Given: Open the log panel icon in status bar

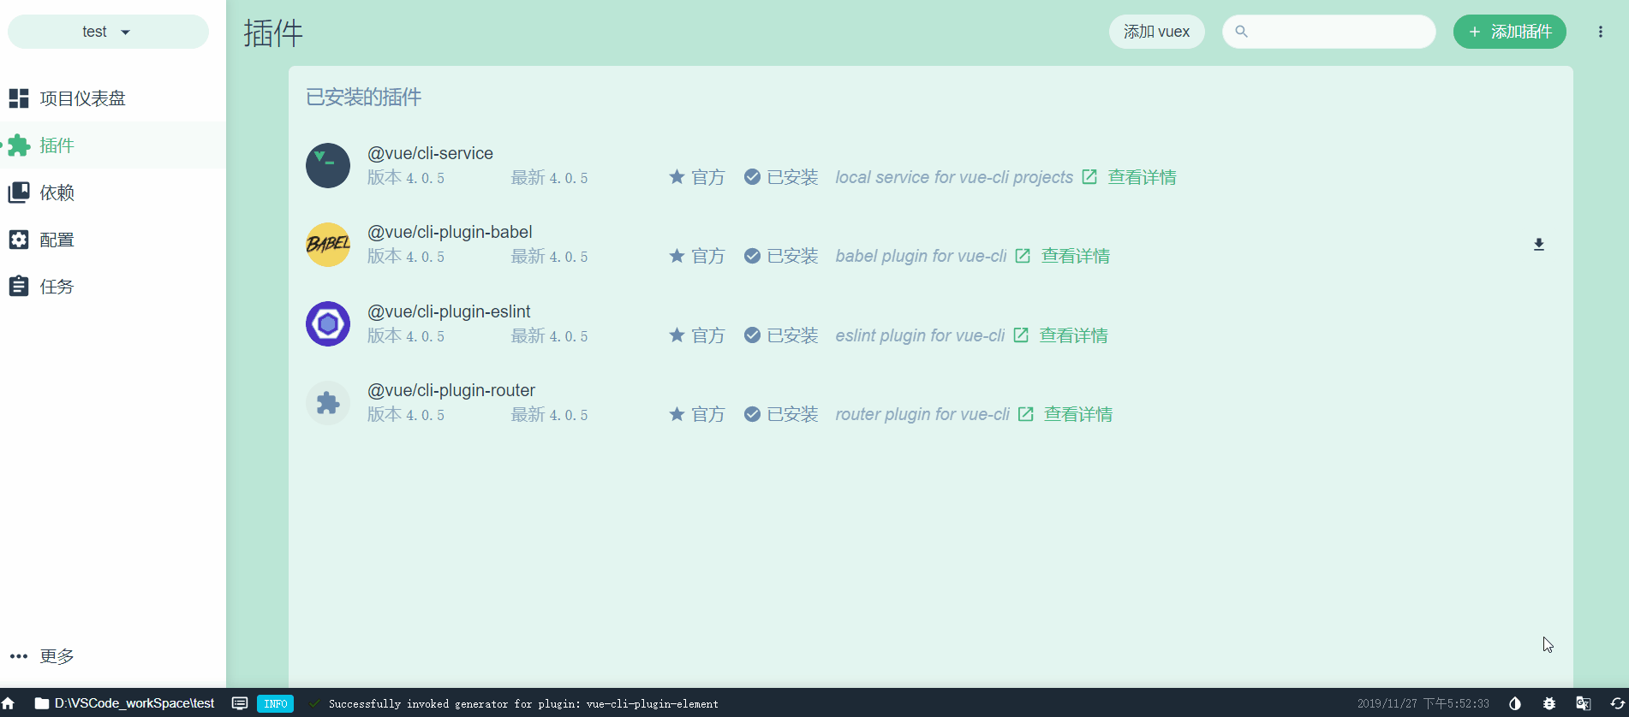Looking at the screenshot, I should coord(240,703).
